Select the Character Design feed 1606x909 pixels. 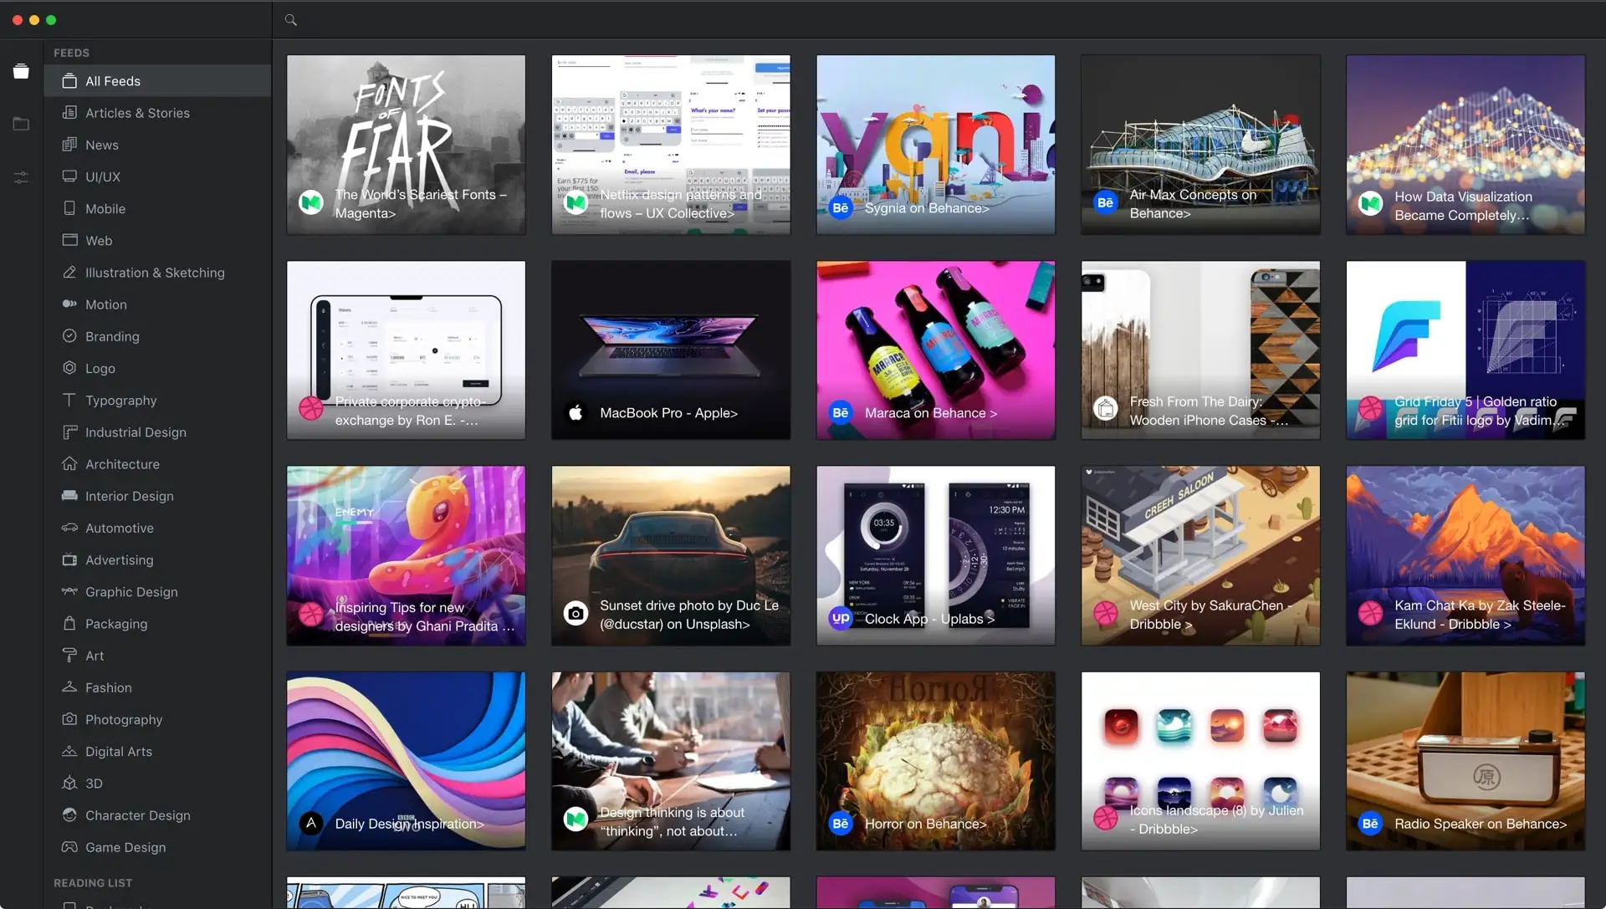coord(137,815)
